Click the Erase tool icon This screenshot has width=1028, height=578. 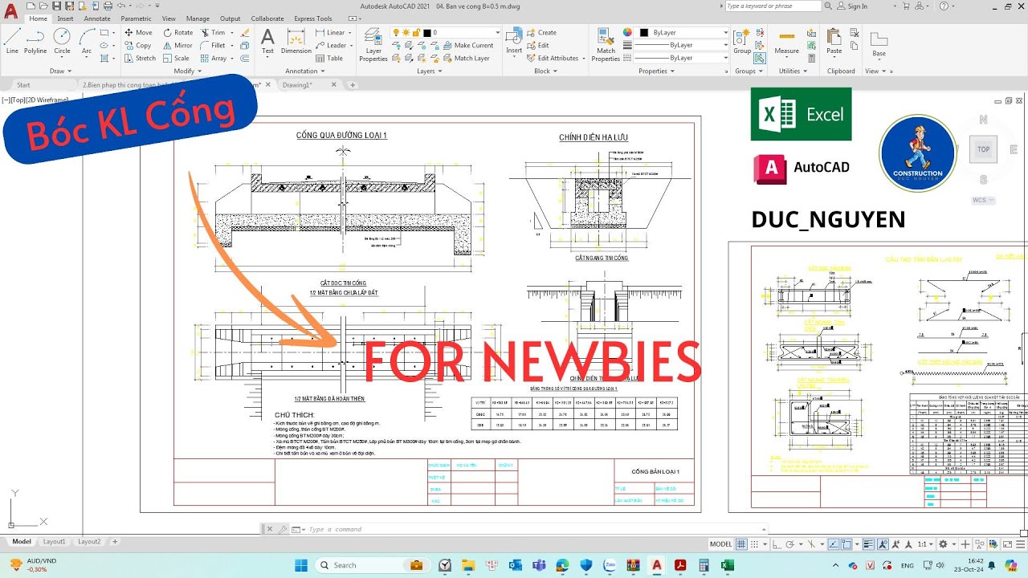click(x=244, y=33)
